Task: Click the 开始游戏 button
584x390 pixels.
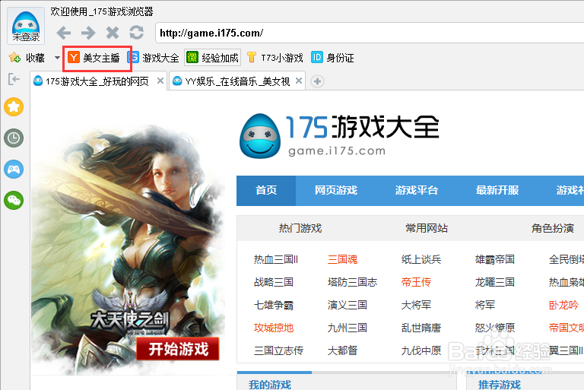Action: point(178,349)
